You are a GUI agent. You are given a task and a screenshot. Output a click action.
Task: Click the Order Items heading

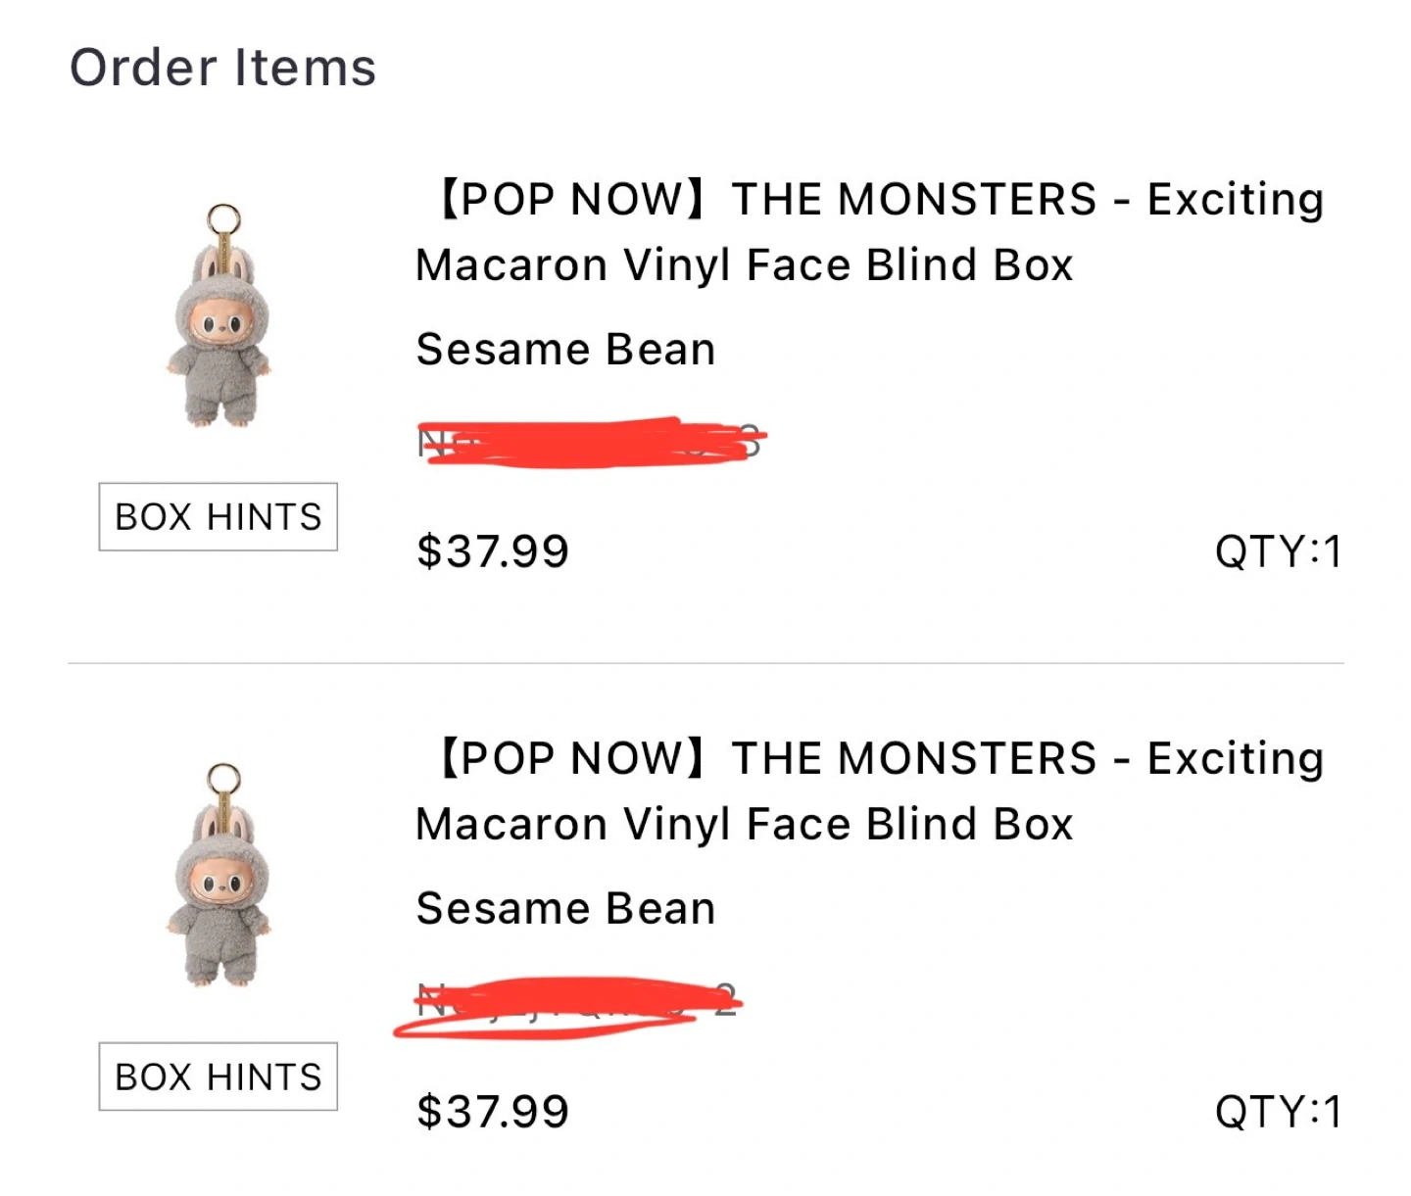[x=222, y=68]
